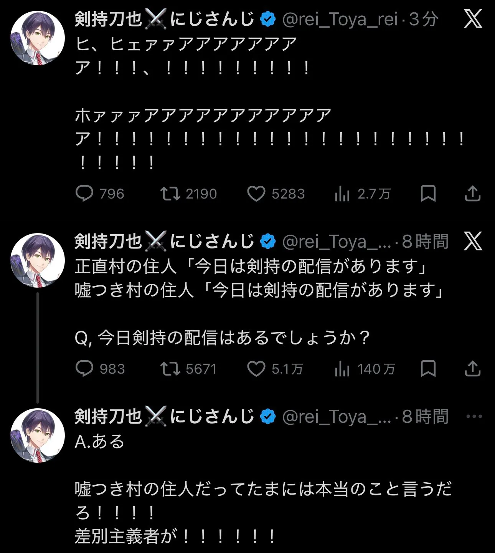Share the second tweet
This screenshot has width=495, height=553.
coord(472,369)
